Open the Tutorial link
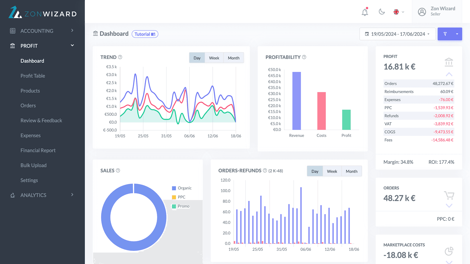 coord(145,34)
